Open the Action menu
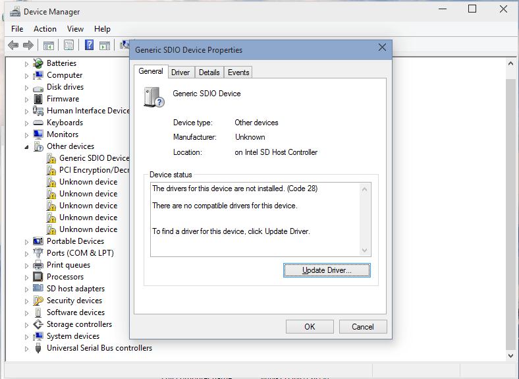 (x=45, y=29)
